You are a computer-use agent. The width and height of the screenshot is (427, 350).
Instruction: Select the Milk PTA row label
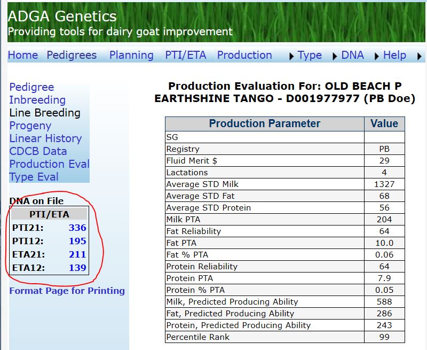tap(183, 220)
